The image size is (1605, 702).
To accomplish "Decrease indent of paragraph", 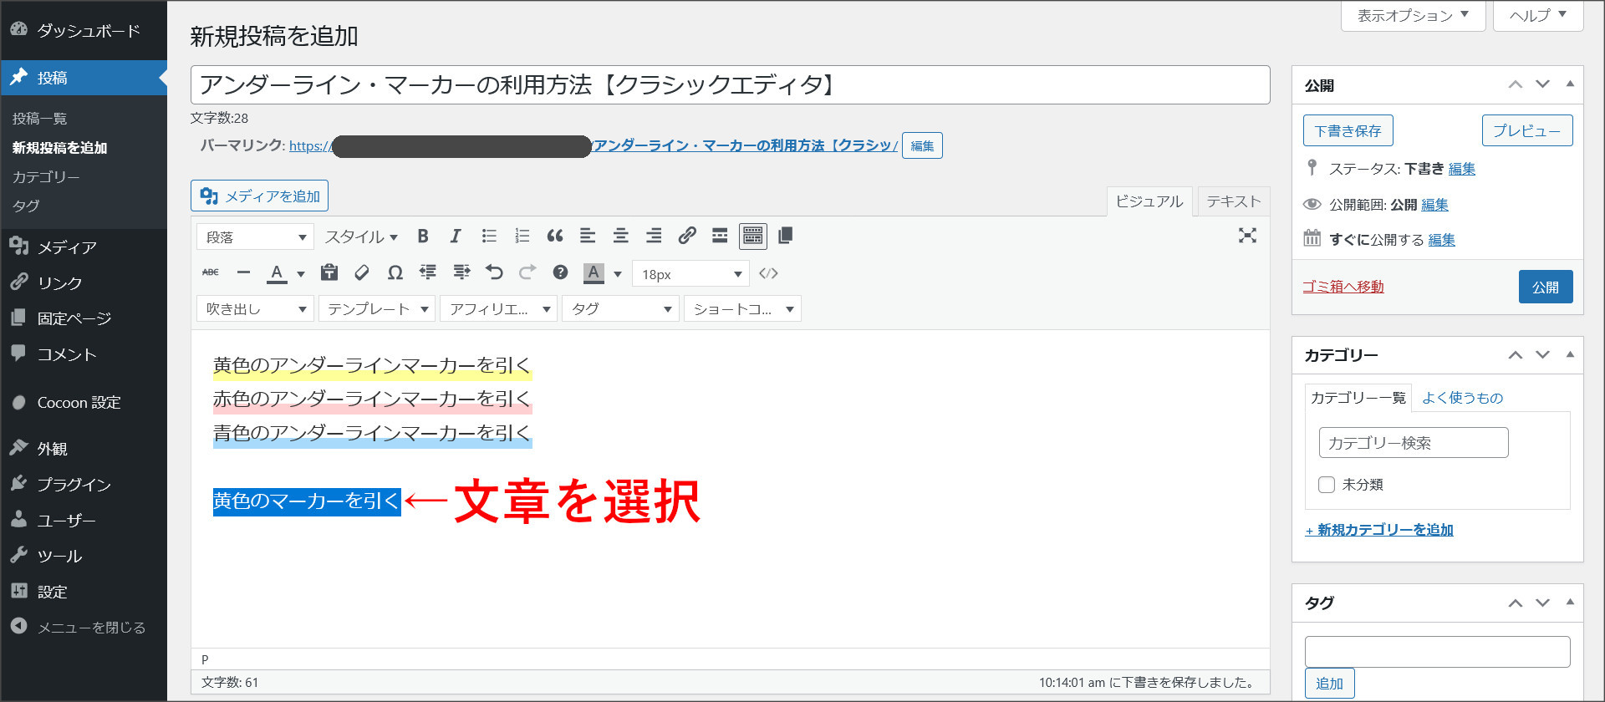I will coord(428,272).
